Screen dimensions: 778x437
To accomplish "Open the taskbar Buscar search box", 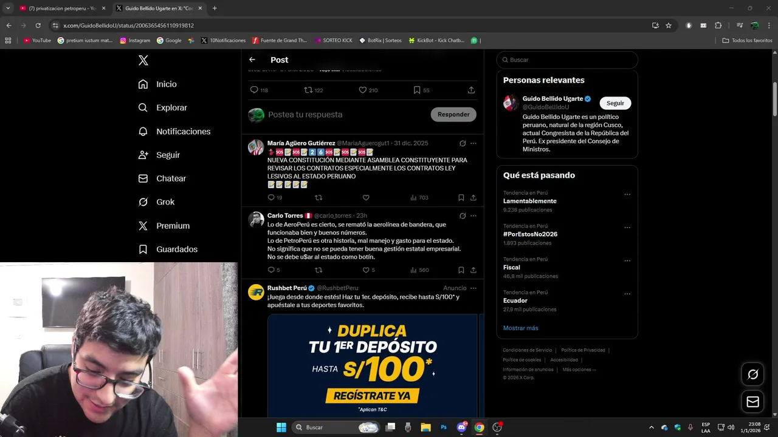I will point(336,427).
